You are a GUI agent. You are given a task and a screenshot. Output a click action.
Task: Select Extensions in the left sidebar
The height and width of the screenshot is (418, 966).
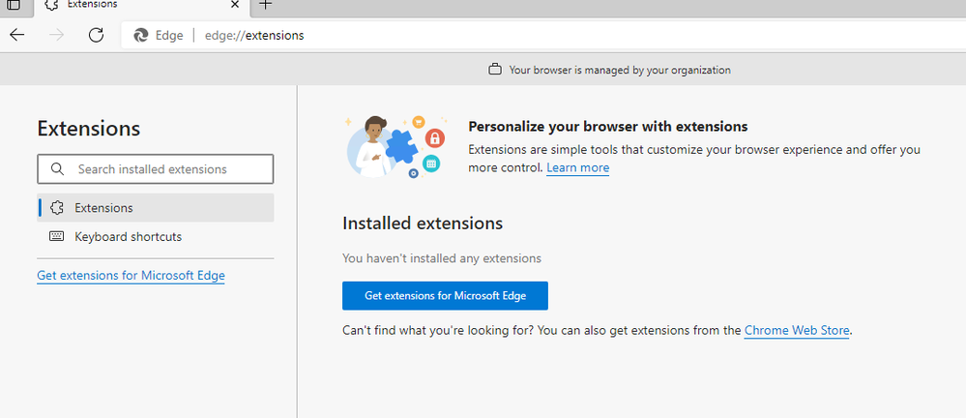tap(103, 207)
